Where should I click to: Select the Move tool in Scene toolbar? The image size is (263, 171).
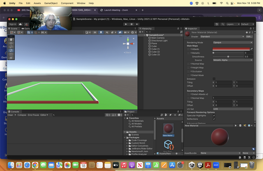[x=11, y=43]
